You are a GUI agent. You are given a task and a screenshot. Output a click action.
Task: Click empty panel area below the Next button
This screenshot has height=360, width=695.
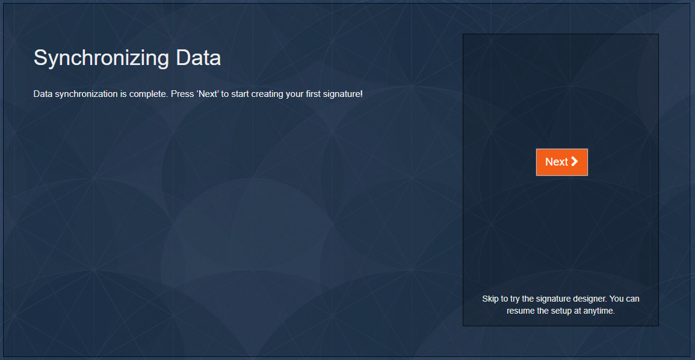560,235
